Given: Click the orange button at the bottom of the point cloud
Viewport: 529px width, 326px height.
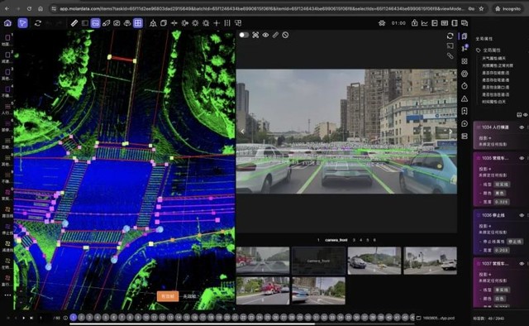Looking at the screenshot, I should [168, 296].
